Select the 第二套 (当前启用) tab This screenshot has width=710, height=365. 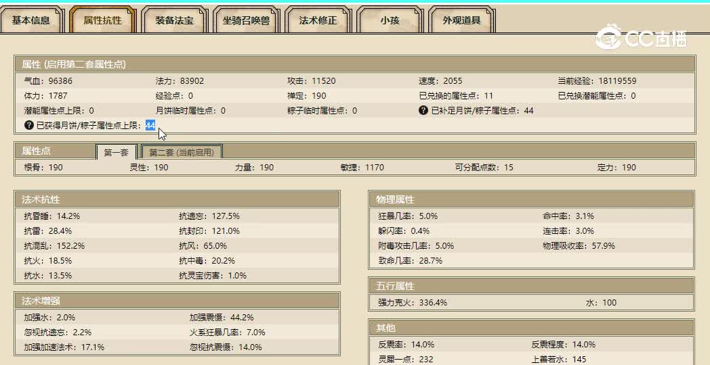tap(182, 152)
